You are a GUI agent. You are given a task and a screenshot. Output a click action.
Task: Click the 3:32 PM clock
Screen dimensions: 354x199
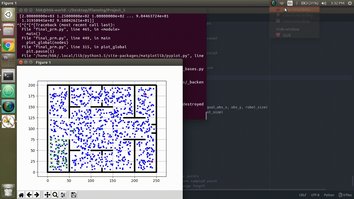[x=337, y=3]
